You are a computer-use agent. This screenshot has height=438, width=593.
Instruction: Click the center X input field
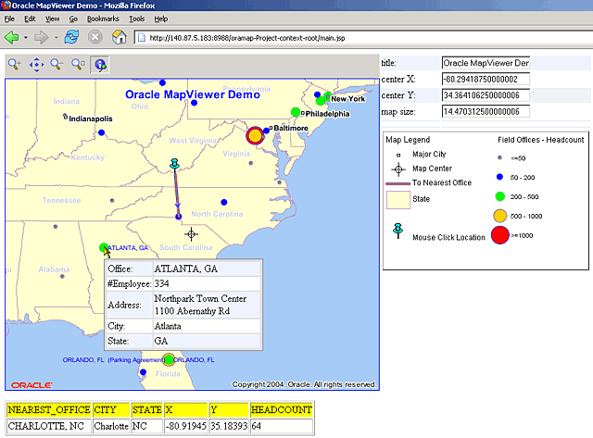486,79
